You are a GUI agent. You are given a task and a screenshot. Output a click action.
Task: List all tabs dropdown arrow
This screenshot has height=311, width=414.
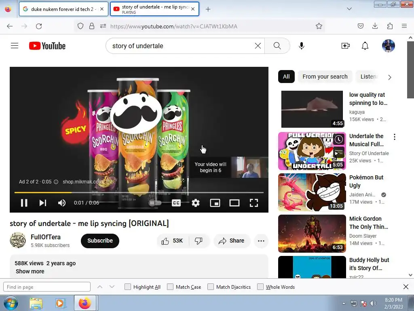[349, 9]
